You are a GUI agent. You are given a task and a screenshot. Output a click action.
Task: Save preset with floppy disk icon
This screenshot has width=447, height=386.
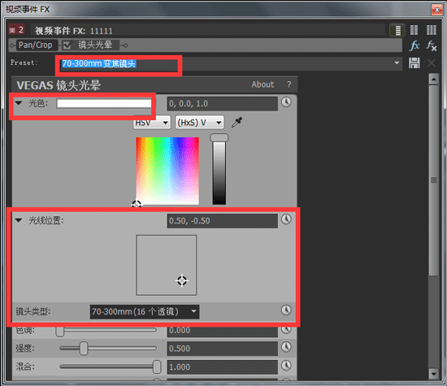(414, 63)
